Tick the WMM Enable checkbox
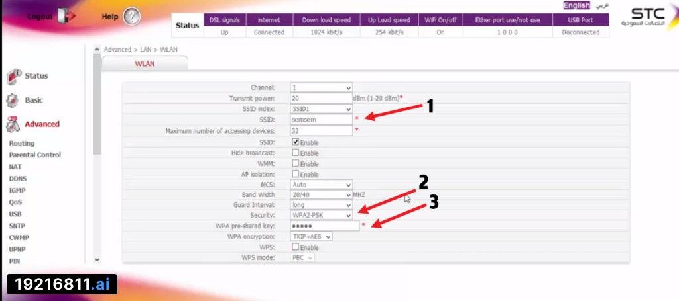The height and width of the screenshot is (301, 679). tap(296, 163)
